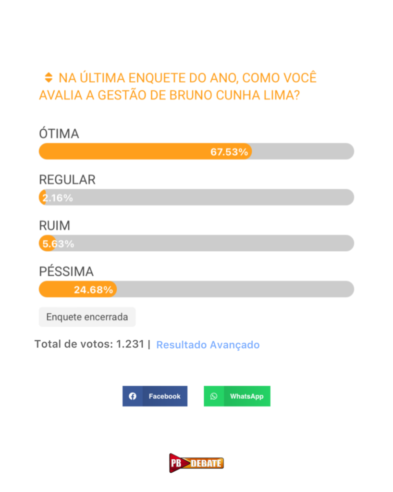393x492 pixels.
Task: Click the ÓTIMA result progress bar
Action: 196,151
